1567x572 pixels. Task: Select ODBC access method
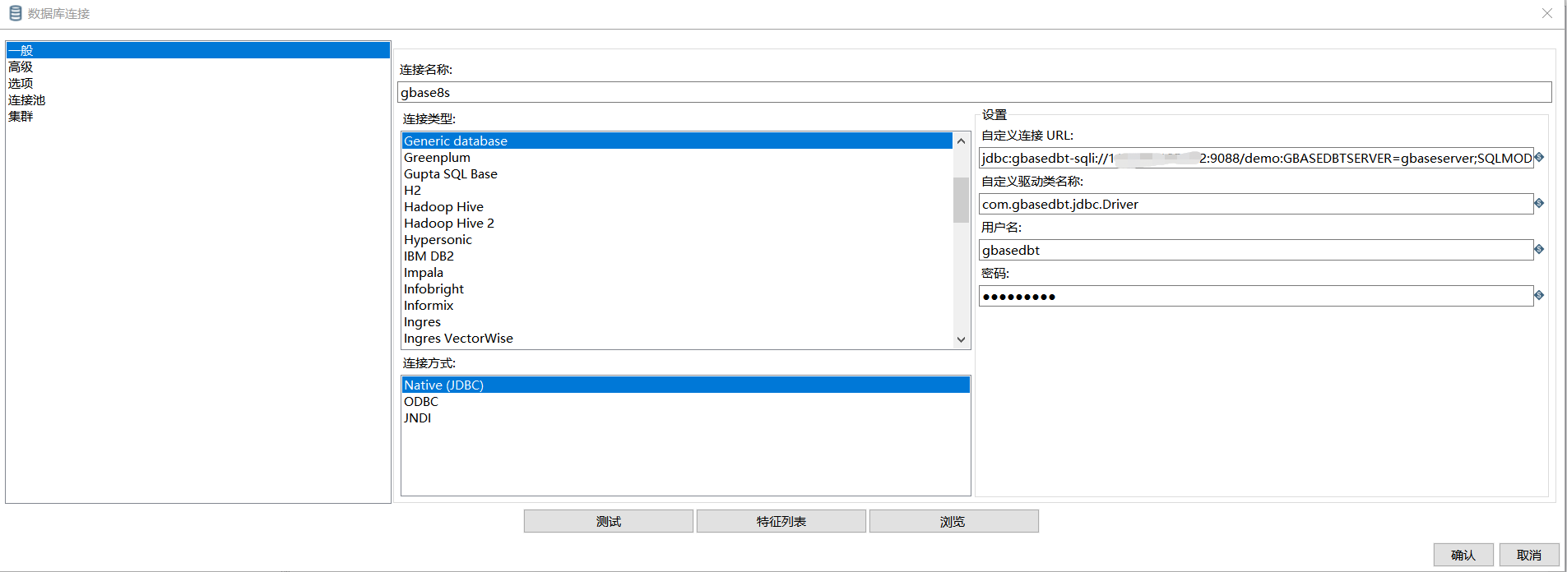(686, 401)
